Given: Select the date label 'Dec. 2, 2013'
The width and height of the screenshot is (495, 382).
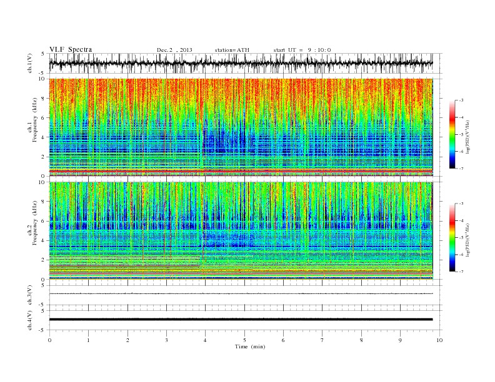Looking at the screenshot, I should (174, 50).
